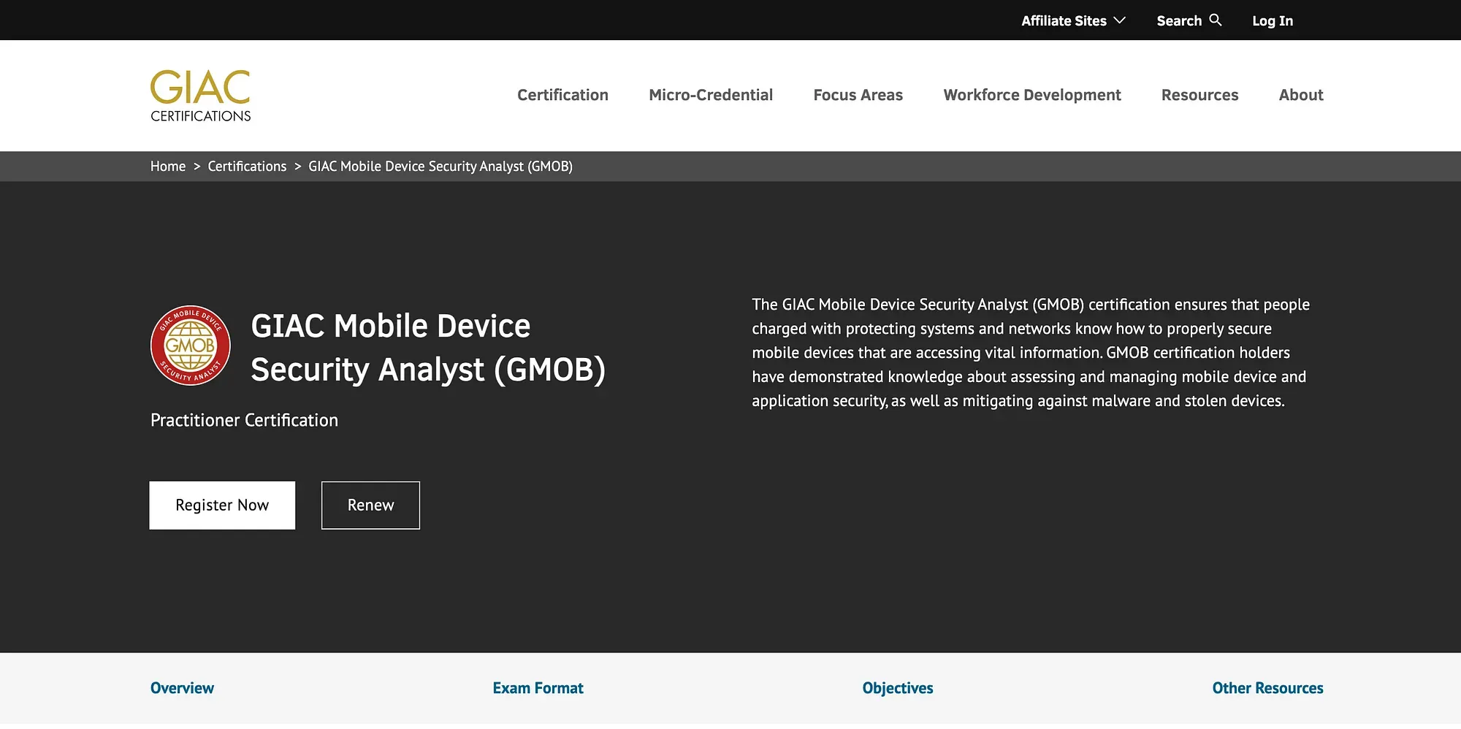
Task: Navigate to Home via breadcrumb
Action: pyautogui.click(x=168, y=166)
